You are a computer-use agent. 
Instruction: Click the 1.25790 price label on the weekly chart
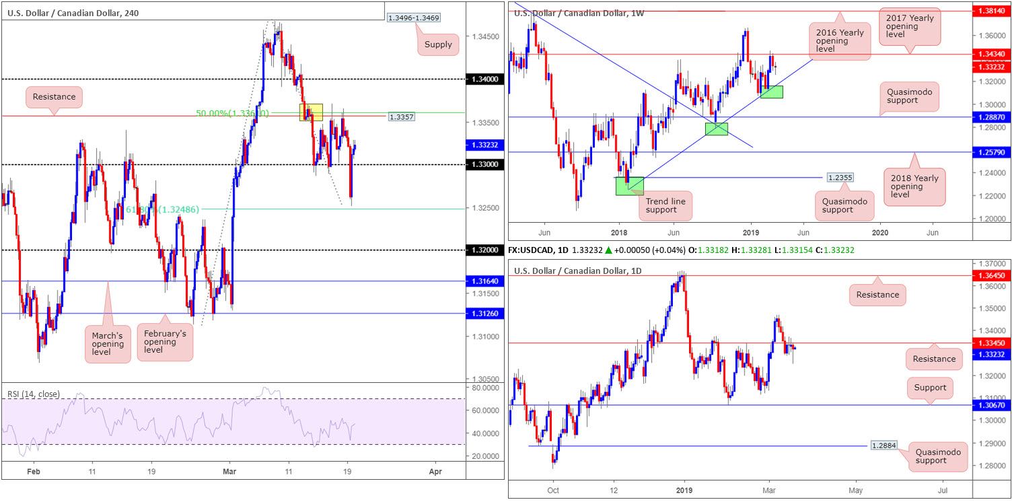[x=992, y=153]
